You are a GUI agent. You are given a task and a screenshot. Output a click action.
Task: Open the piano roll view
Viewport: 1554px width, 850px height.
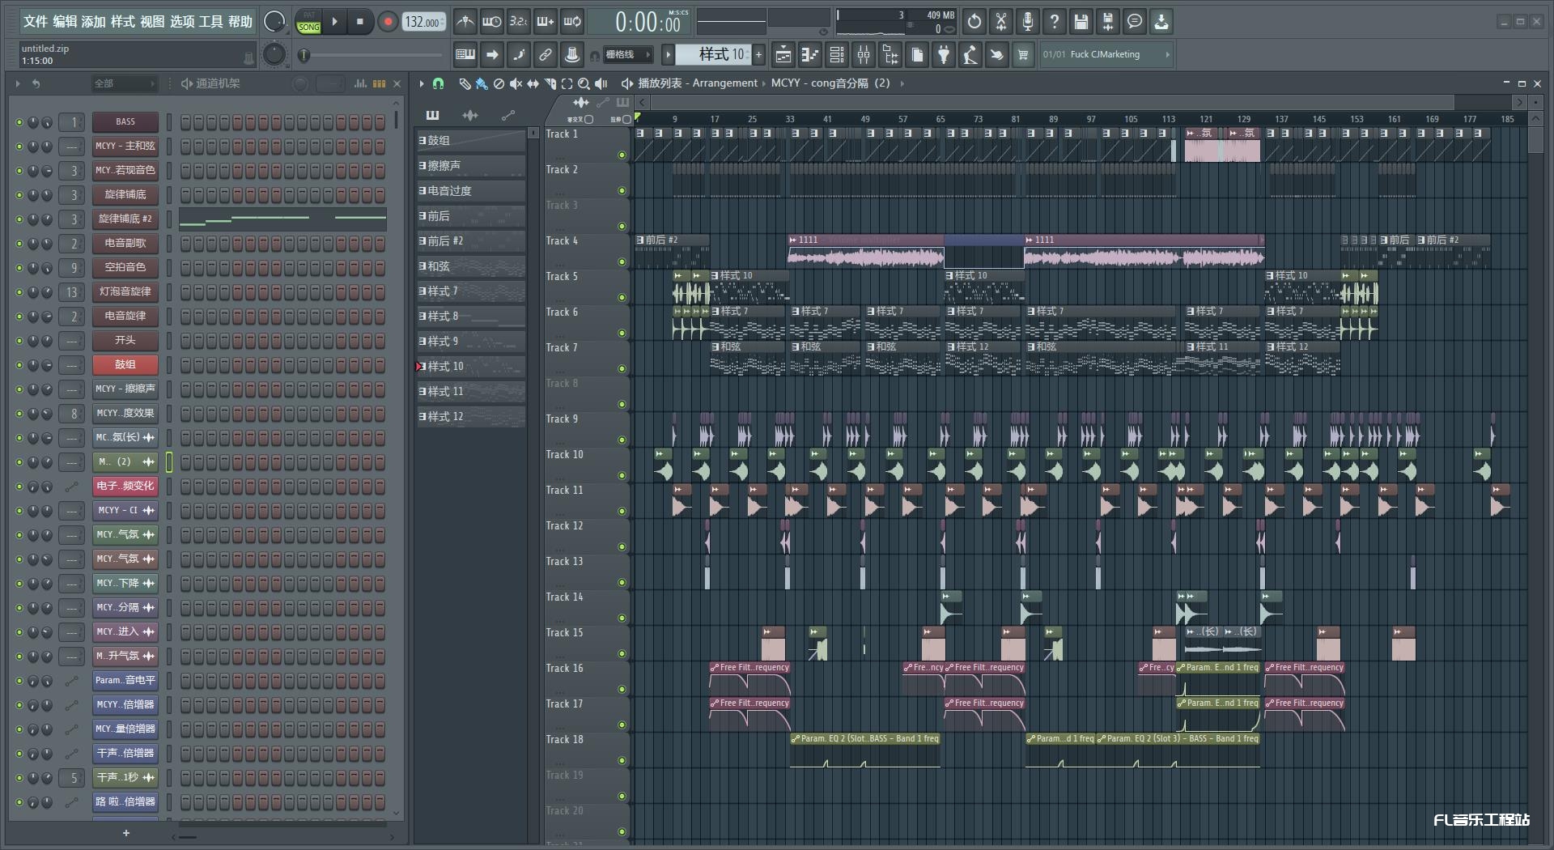(x=810, y=55)
